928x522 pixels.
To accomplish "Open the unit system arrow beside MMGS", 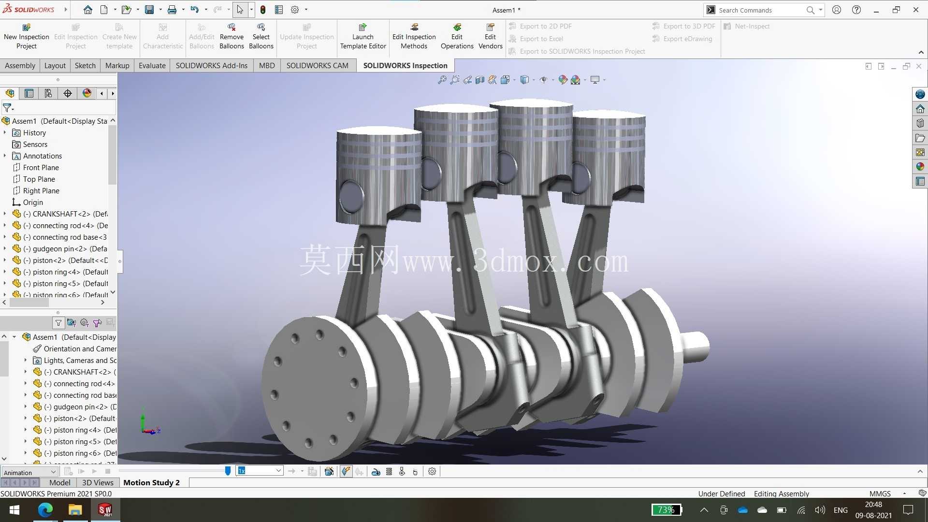I will [904, 493].
